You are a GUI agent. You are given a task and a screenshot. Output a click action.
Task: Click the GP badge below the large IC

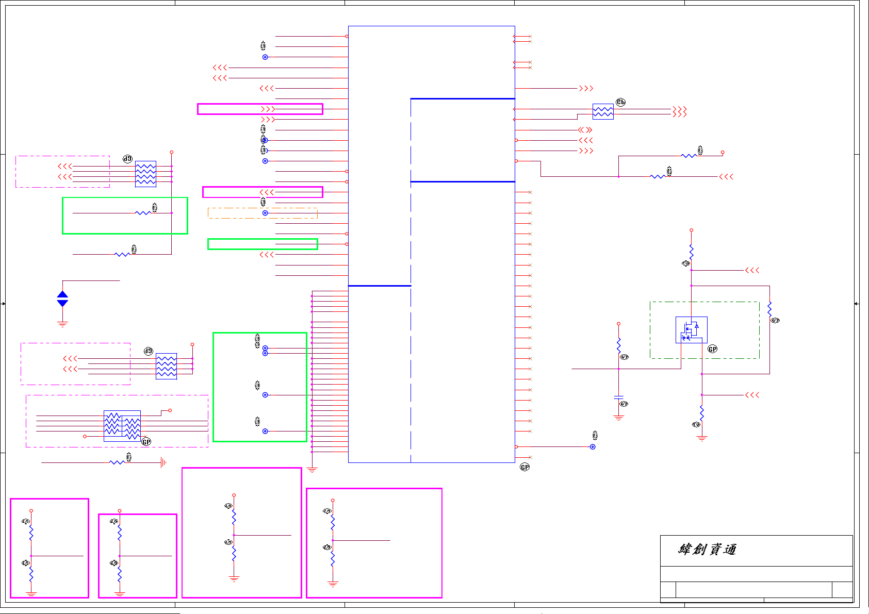524,467
